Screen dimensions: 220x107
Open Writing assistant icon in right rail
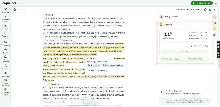coord(215,17)
